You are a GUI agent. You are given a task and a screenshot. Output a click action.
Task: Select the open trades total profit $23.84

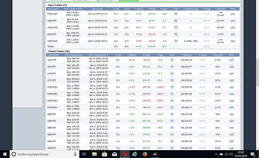coord(152,46)
